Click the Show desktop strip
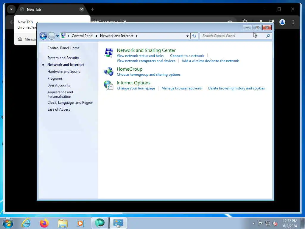Viewport: 305px width, 229px height. [x=303, y=223]
